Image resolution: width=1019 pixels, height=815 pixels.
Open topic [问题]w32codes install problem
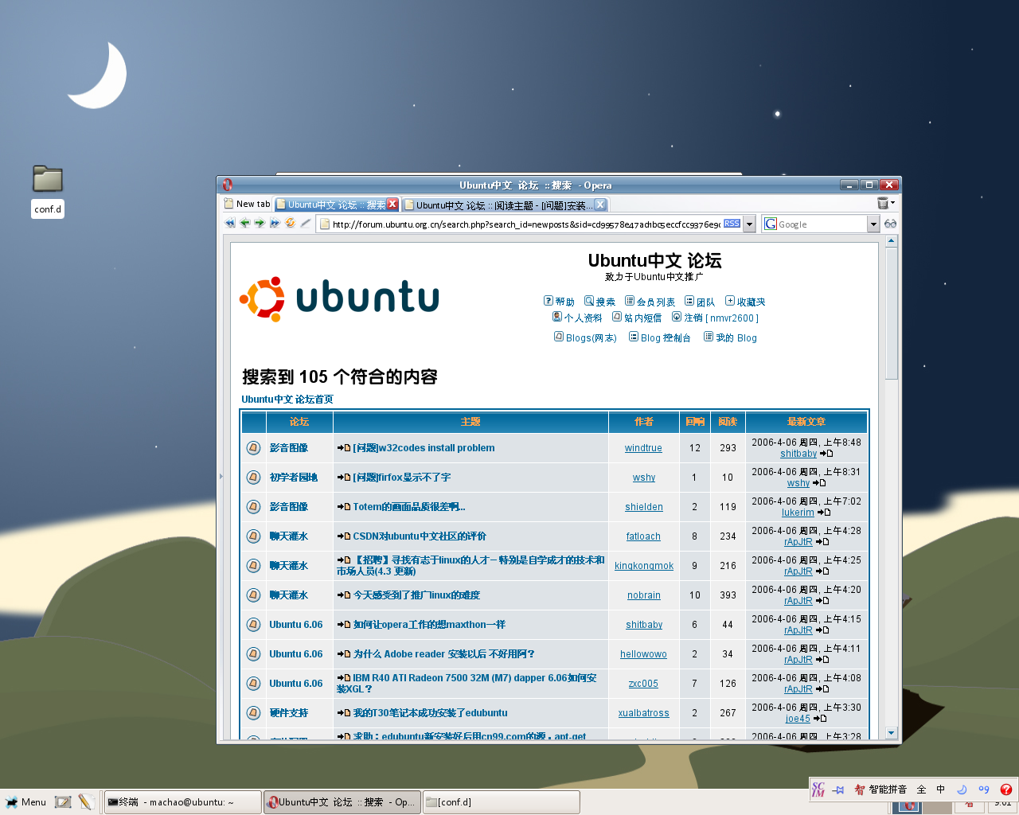[x=424, y=448]
